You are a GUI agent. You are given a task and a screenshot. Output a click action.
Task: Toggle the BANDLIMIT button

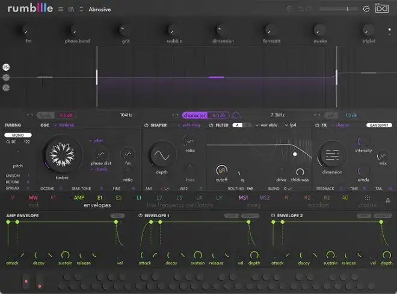tap(379, 125)
